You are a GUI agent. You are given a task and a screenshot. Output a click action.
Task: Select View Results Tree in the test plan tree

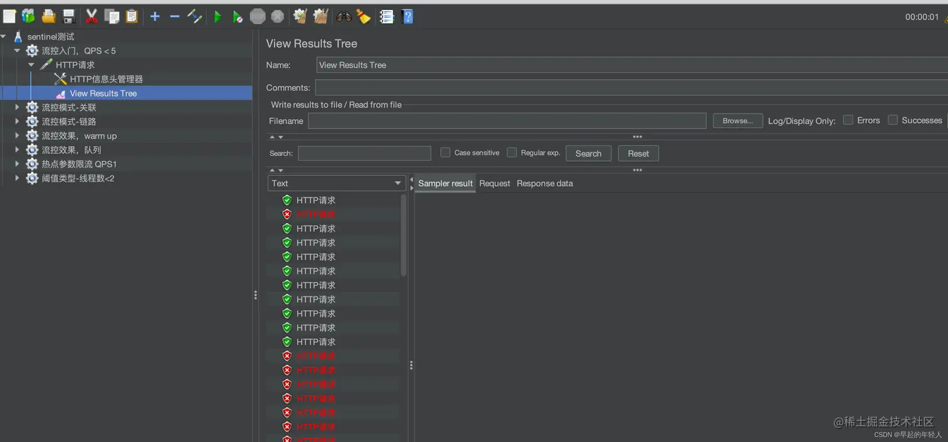coord(103,93)
